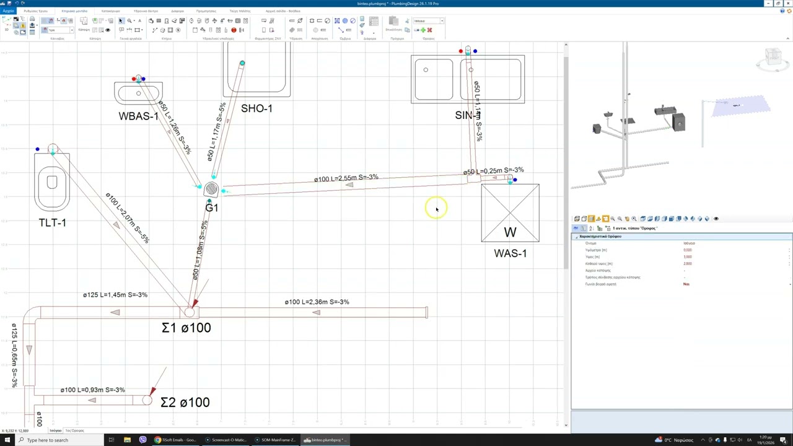Switch to the Υδρονικό δέντρο tab
Viewport: 793px width, 446px height.
(x=146, y=11)
